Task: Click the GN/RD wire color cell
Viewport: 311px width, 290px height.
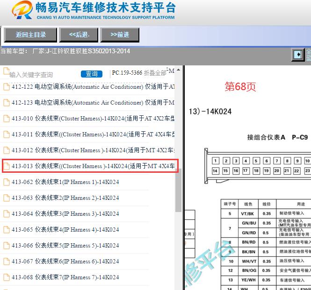Action: click(249, 233)
